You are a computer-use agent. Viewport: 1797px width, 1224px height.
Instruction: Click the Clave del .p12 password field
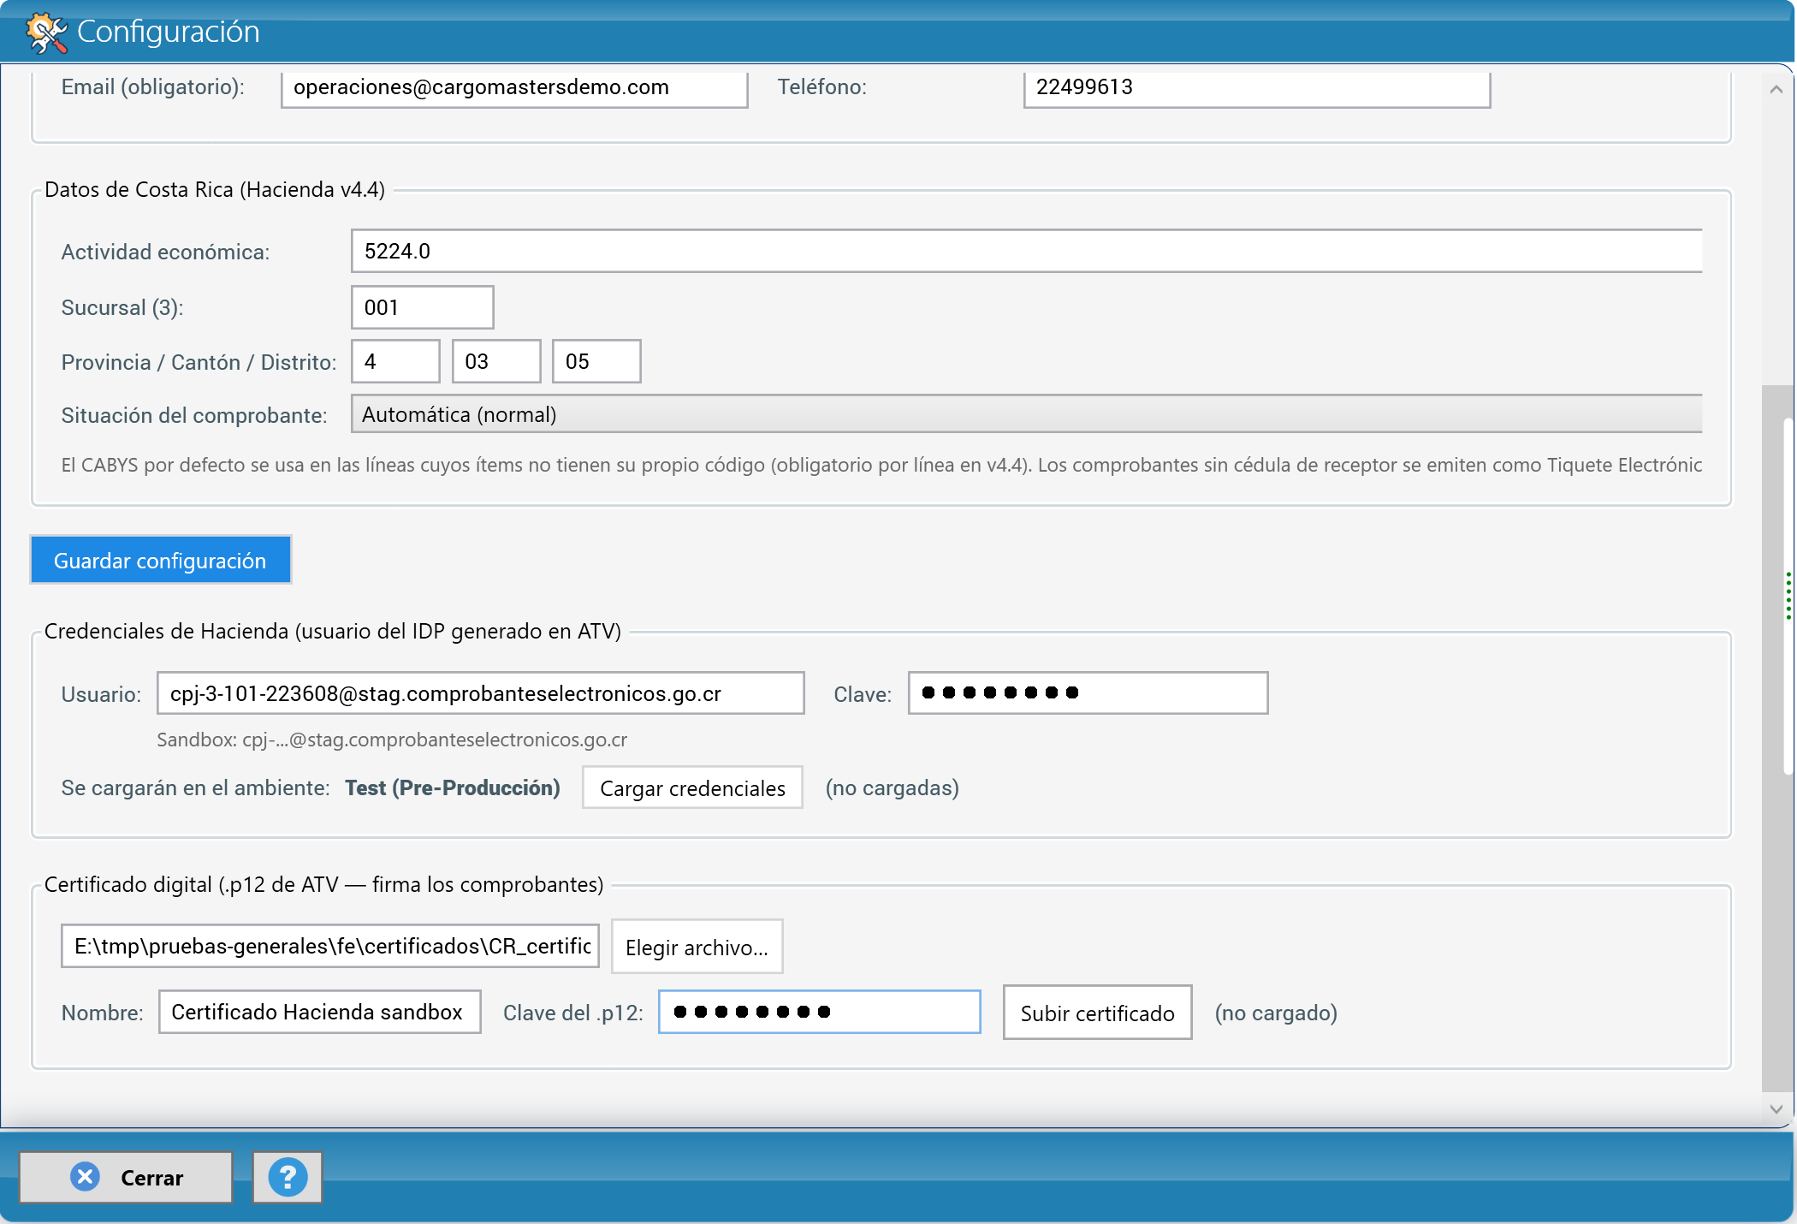(819, 1012)
